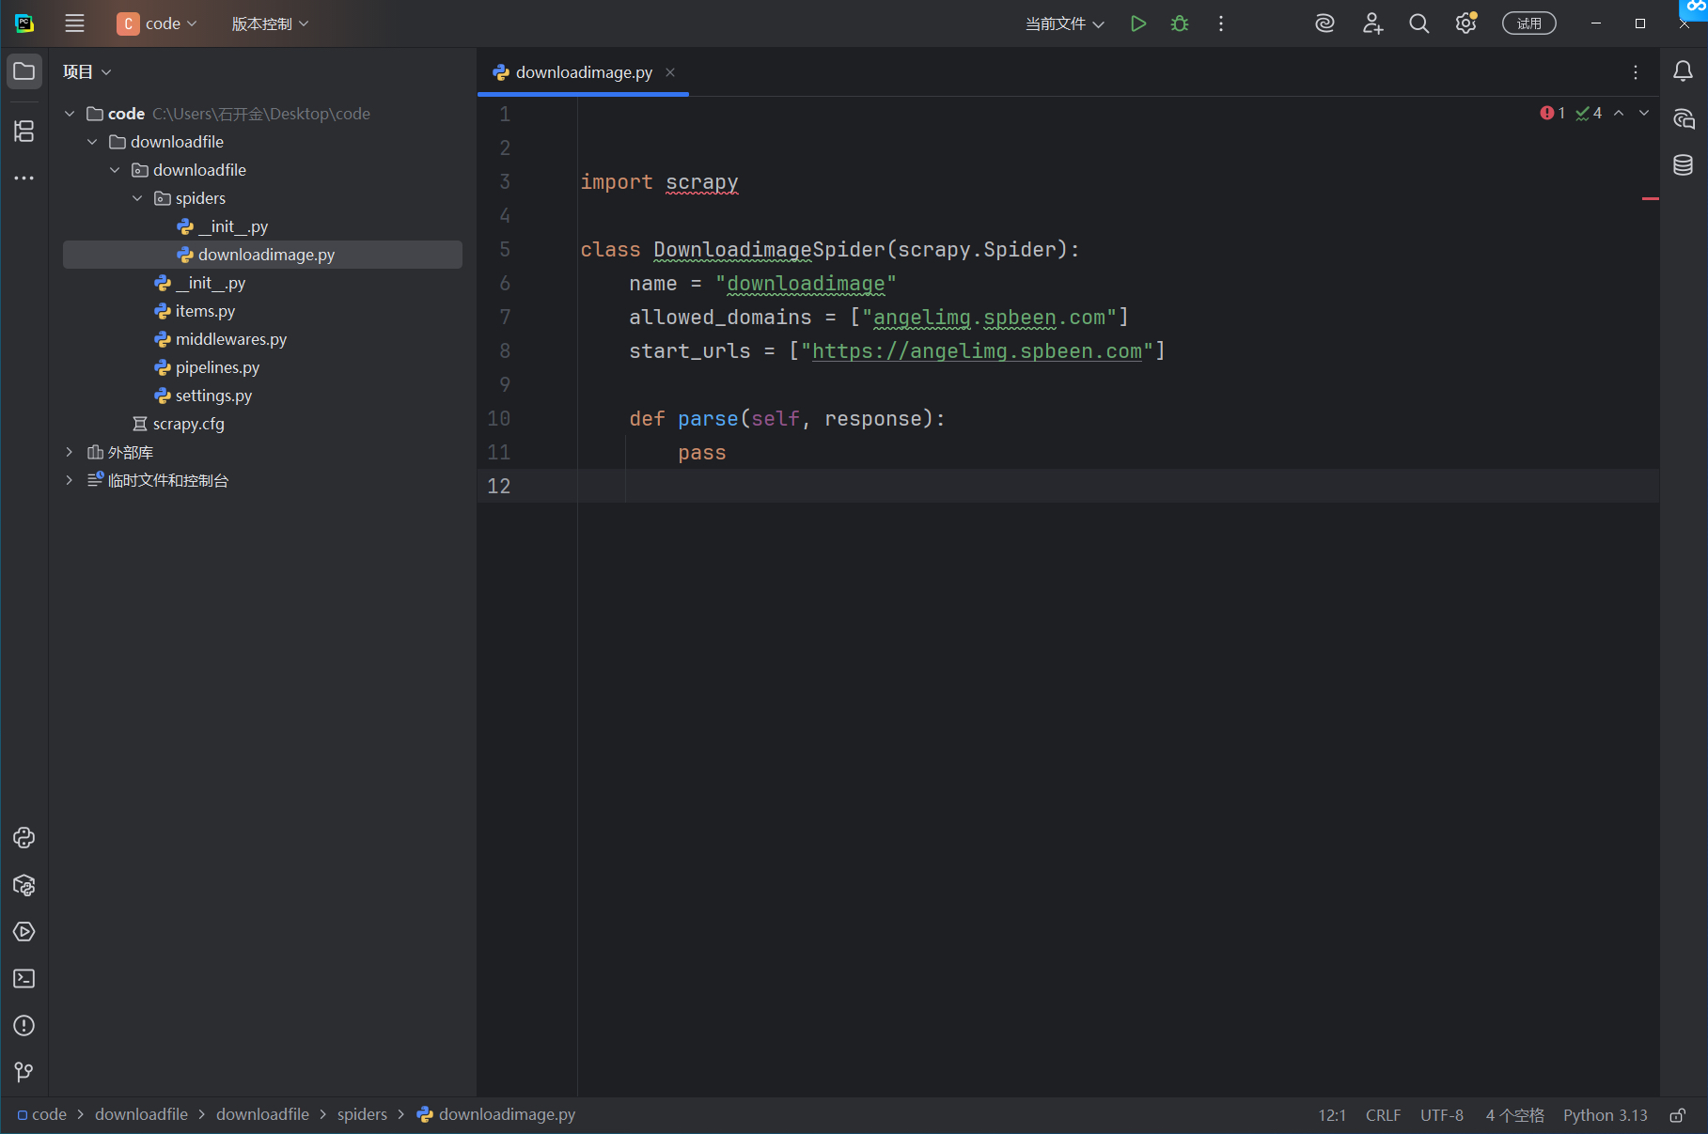Open the Python Console tool window

(x=24, y=837)
